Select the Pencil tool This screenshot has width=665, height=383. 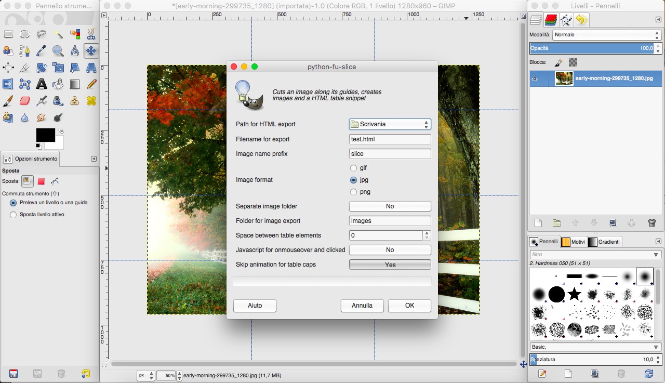pos(91,84)
